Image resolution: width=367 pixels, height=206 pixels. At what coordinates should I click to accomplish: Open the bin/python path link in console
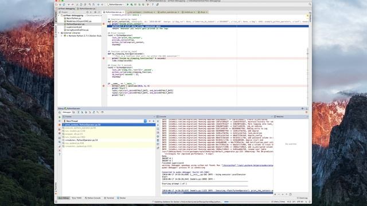tap(248, 165)
